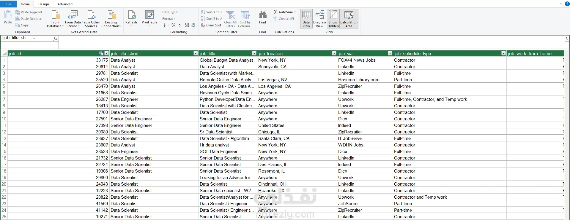
Task: Click the Existing Connections icon
Action: pyautogui.click(x=111, y=15)
